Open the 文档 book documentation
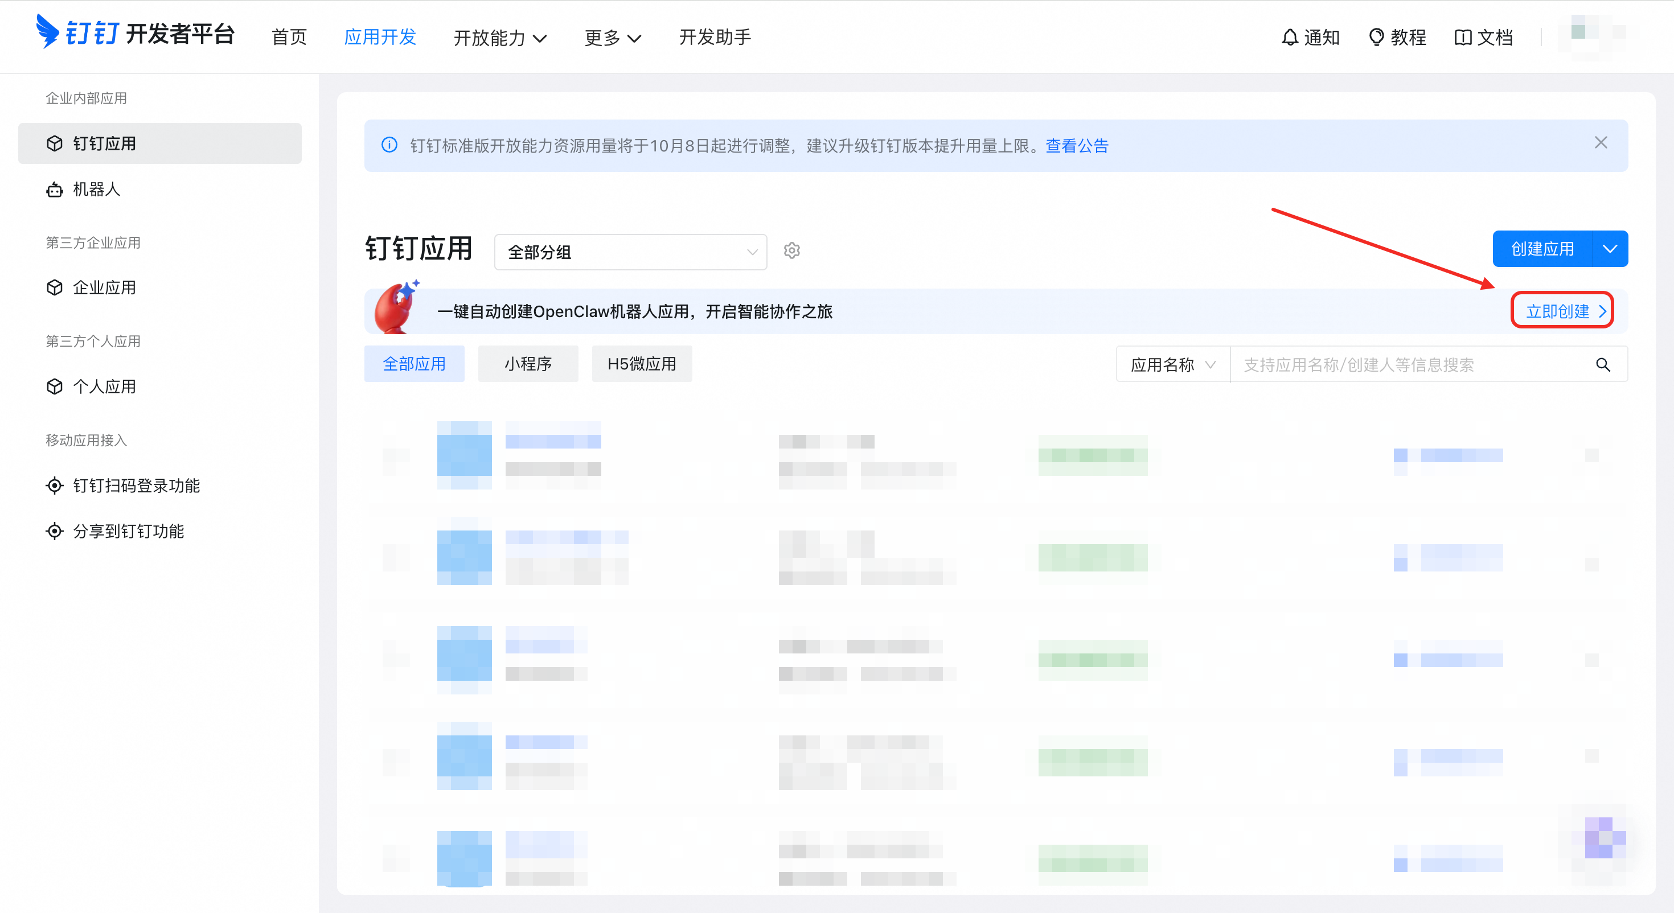1674x913 pixels. (1484, 37)
